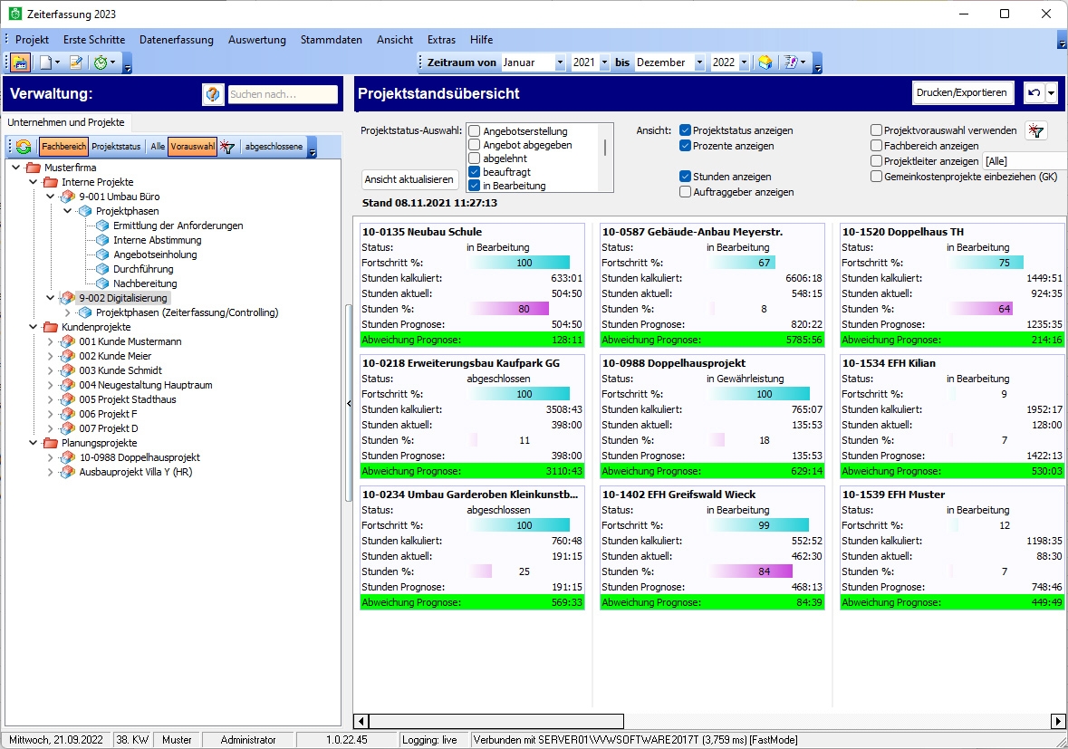1068x749 pixels.
Task: Click the 005 Projekt Stadthaus project icon
Action: point(67,399)
